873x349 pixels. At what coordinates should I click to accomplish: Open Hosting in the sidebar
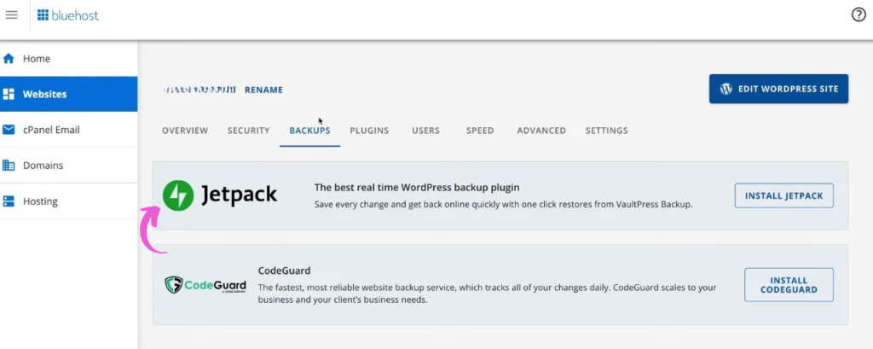click(x=68, y=201)
